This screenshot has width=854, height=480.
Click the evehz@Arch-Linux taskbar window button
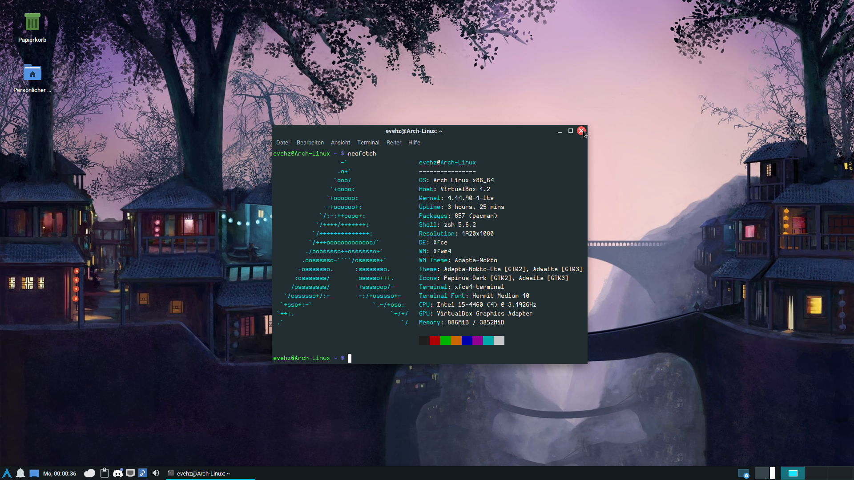(x=211, y=473)
